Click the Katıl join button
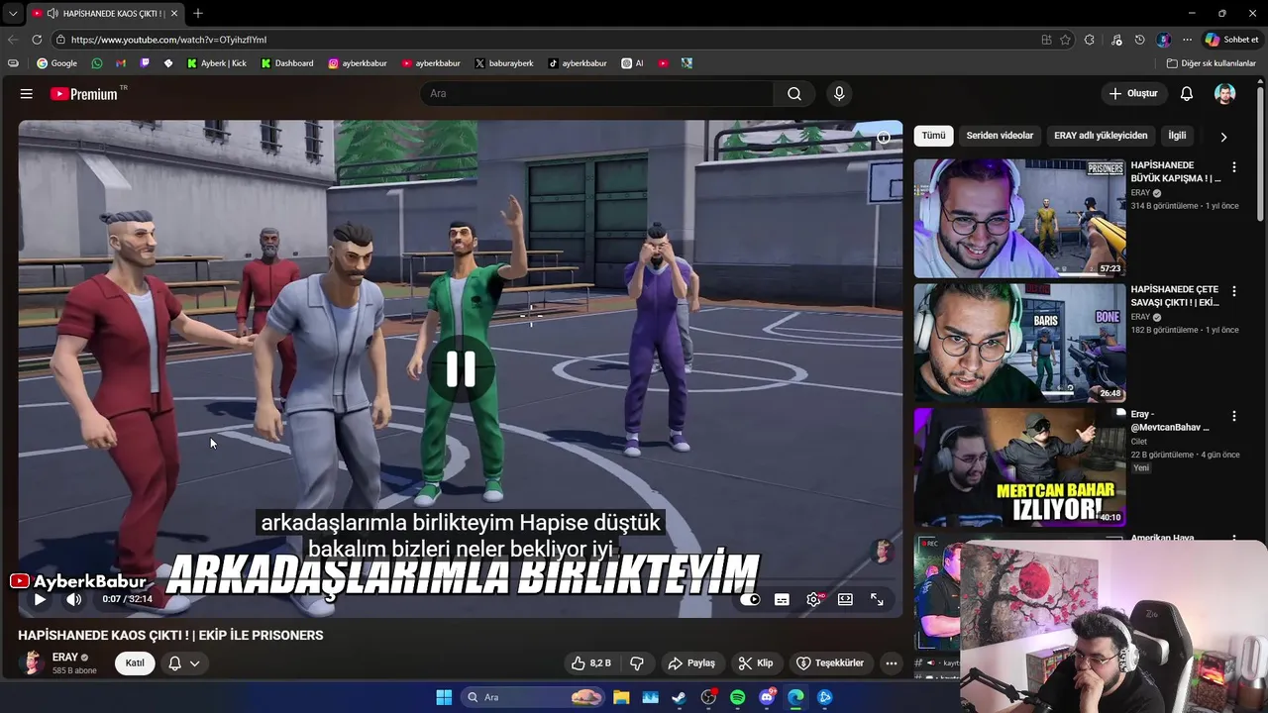This screenshot has width=1268, height=713. point(135,663)
